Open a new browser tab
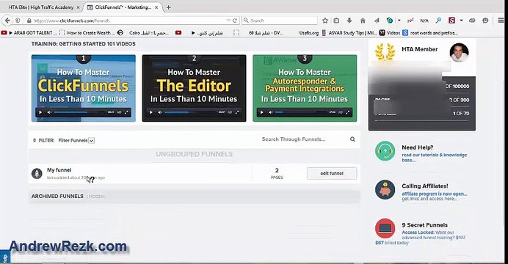 point(168,7)
